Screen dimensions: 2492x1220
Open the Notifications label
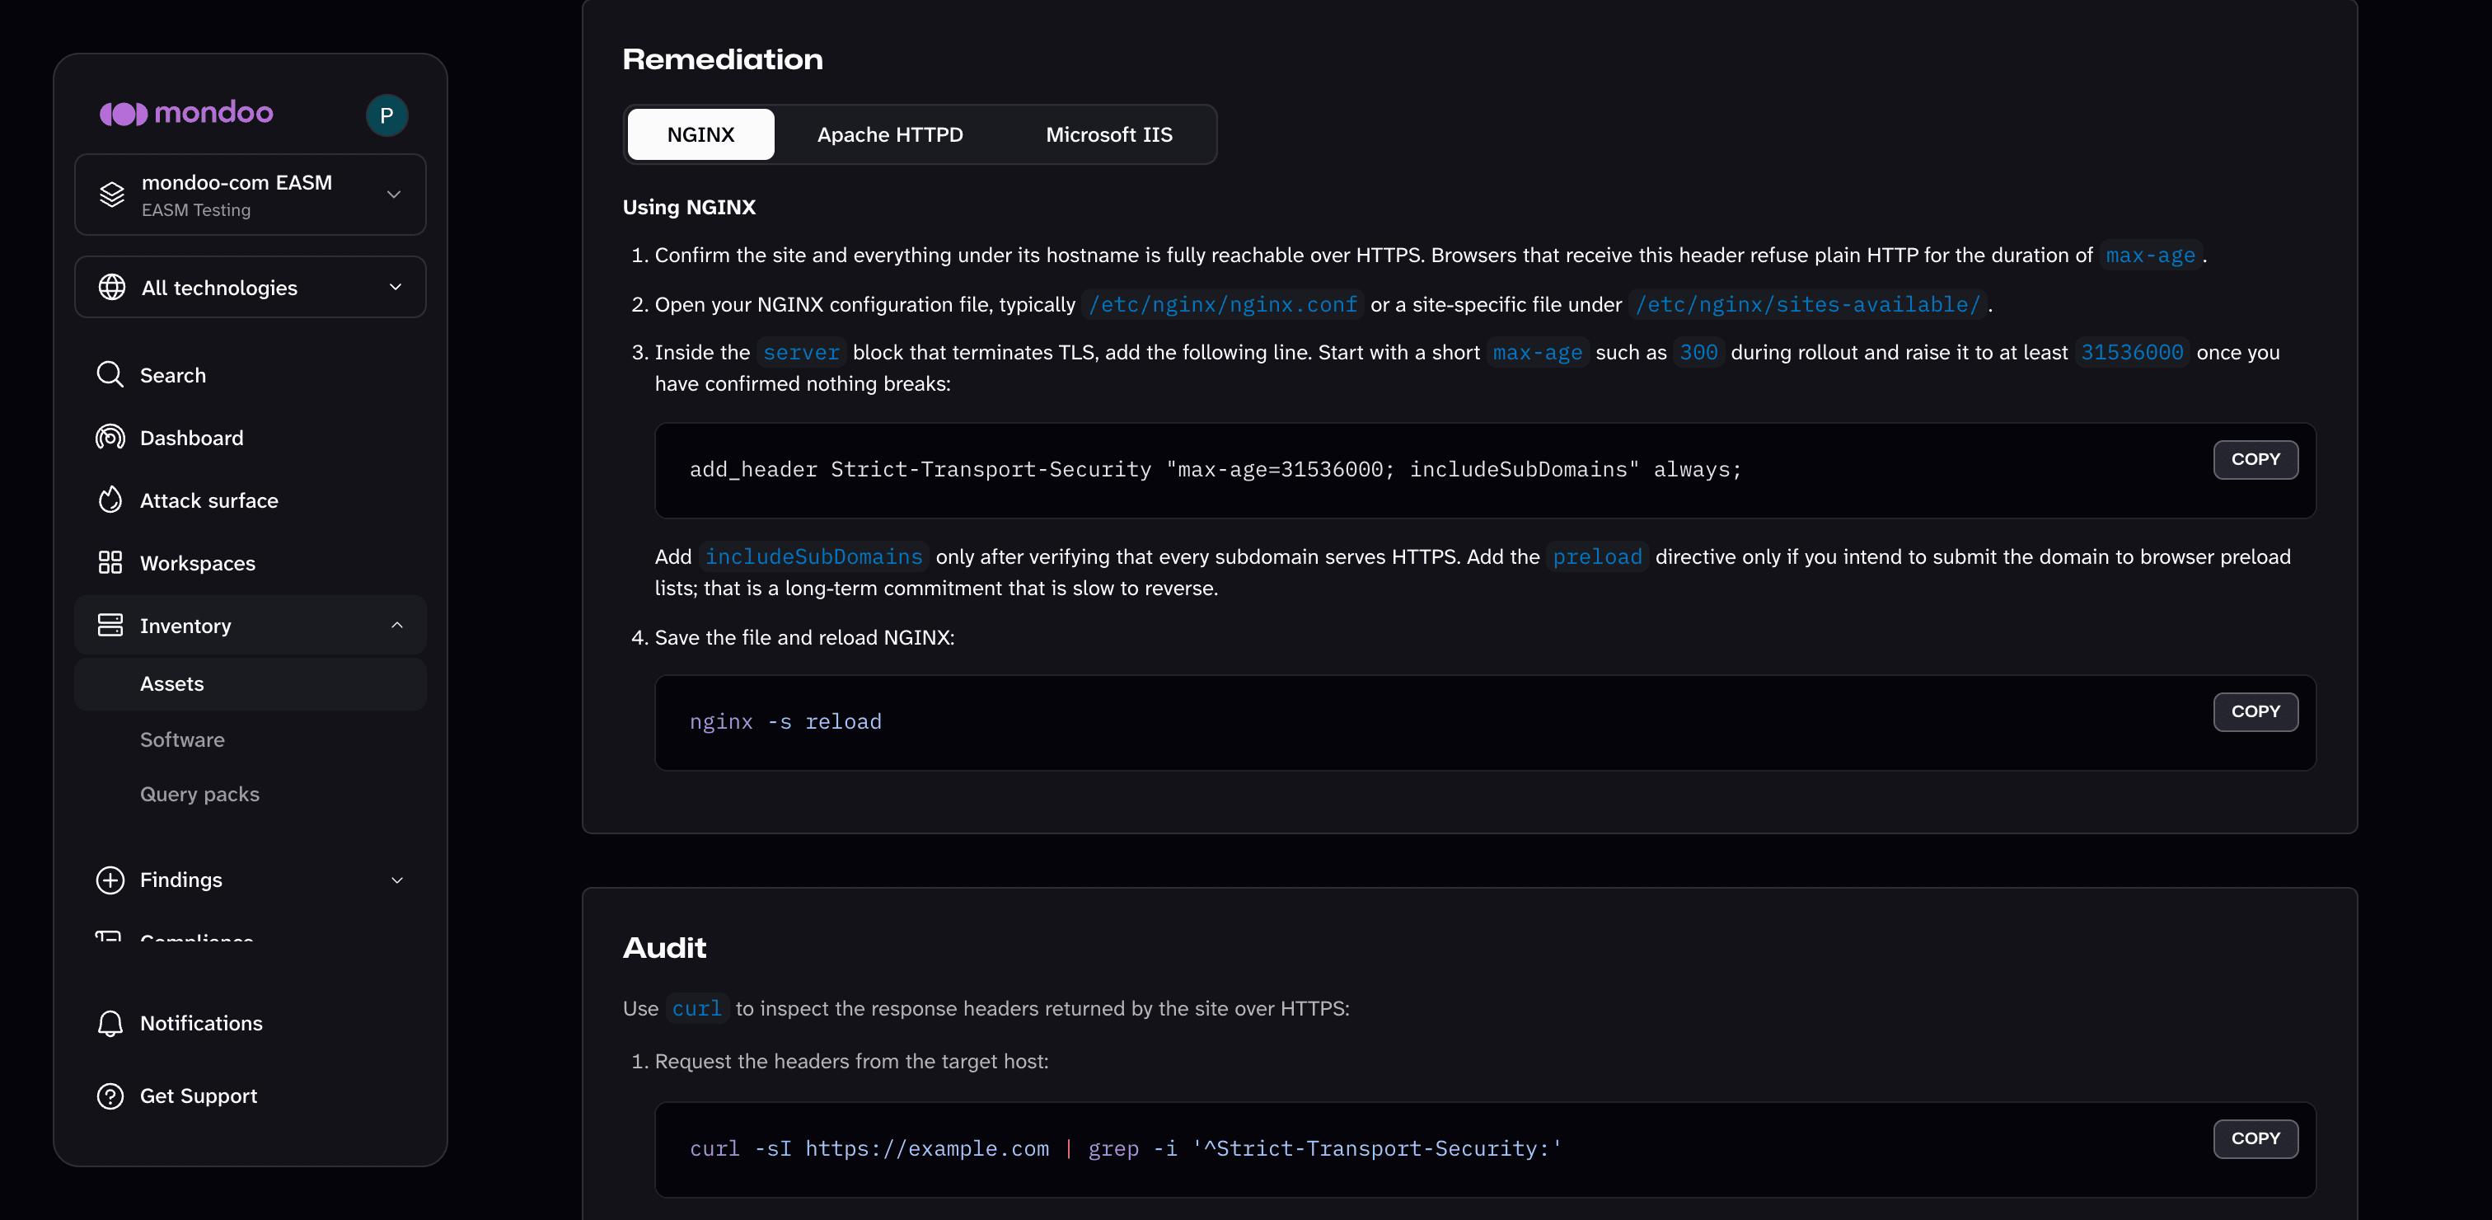[201, 1023]
